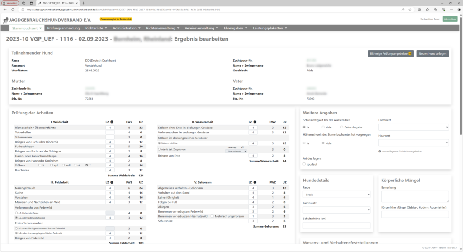The image size is (463, 252).
Task: Expand the Stammbuchamt menu
Action: (x=27, y=28)
